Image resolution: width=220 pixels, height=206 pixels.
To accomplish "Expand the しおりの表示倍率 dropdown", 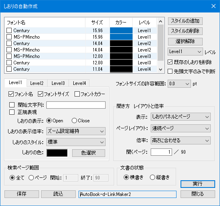I will (x=76, y=131).
